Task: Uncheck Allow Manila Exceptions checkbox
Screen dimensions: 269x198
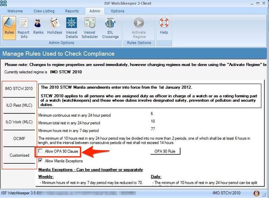Action: pyautogui.click(x=40, y=161)
